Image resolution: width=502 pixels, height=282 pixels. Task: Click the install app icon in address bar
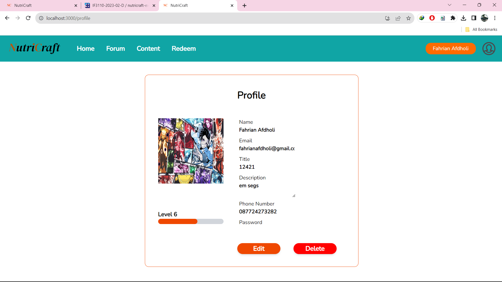click(x=387, y=18)
